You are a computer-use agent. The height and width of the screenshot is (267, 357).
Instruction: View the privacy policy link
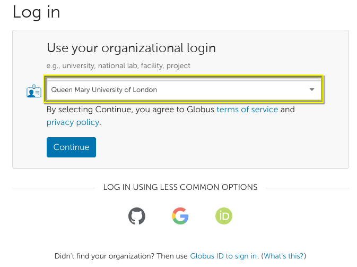tap(73, 122)
